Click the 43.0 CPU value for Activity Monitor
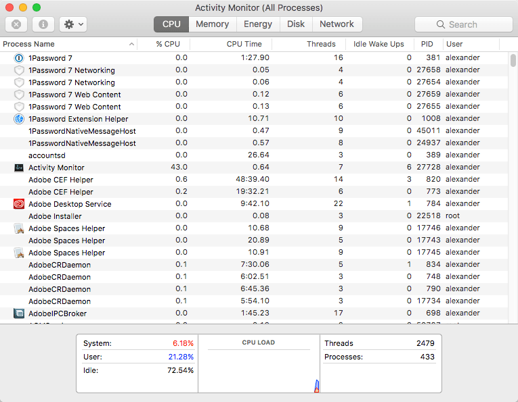518x402 pixels. pos(179,167)
